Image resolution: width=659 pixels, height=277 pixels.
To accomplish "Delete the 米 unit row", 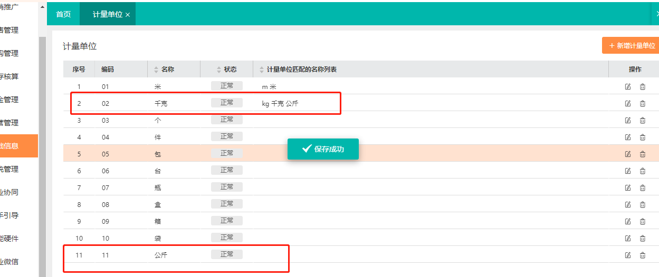I will click(643, 87).
